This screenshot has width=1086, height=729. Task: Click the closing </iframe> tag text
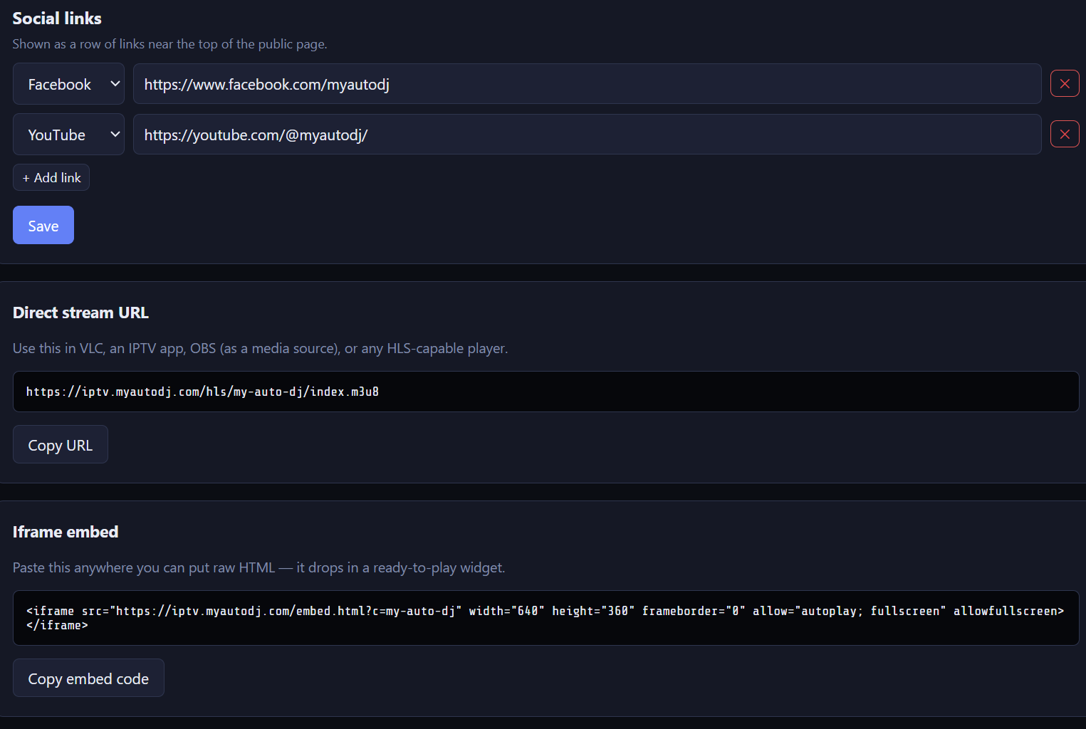(57, 625)
